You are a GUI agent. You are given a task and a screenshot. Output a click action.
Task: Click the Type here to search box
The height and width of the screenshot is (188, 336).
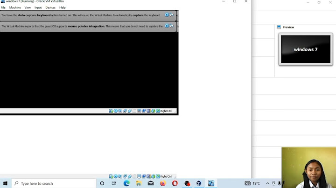[x=54, y=183]
